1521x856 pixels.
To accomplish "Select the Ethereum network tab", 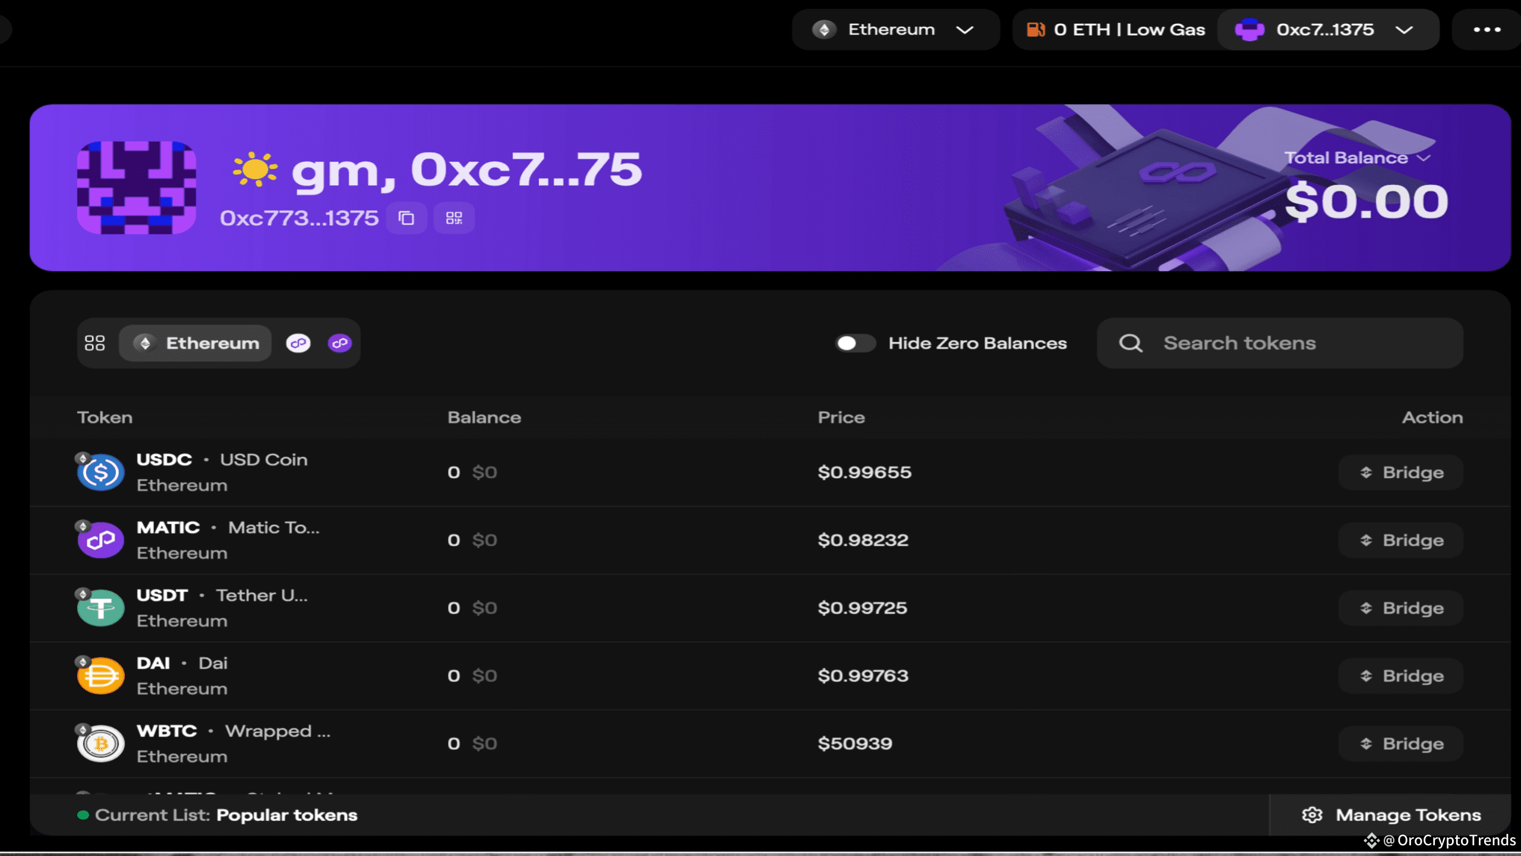I will 196,343.
